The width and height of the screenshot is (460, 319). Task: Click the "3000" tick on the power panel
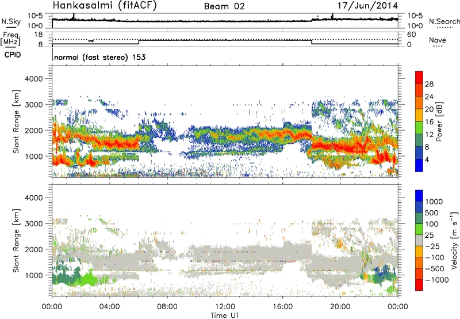33,105
